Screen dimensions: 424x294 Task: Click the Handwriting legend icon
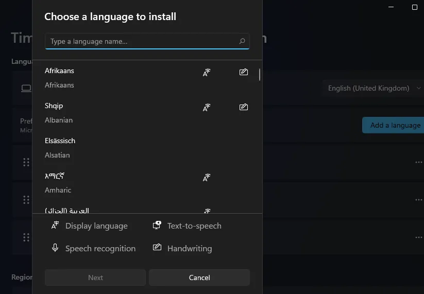pyautogui.click(x=157, y=248)
